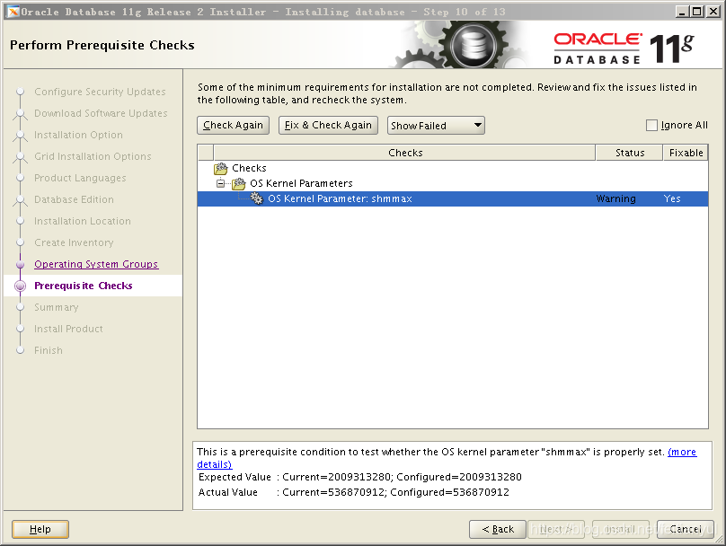The height and width of the screenshot is (546, 726).
Task: Cancel the installation
Action: click(686, 529)
